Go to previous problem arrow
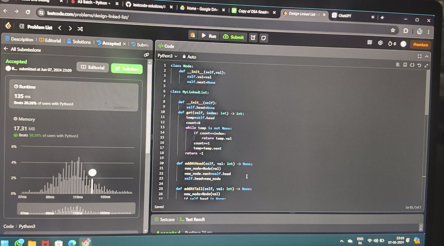Screen dimensions: 444x246 click(x=60, y=28)
